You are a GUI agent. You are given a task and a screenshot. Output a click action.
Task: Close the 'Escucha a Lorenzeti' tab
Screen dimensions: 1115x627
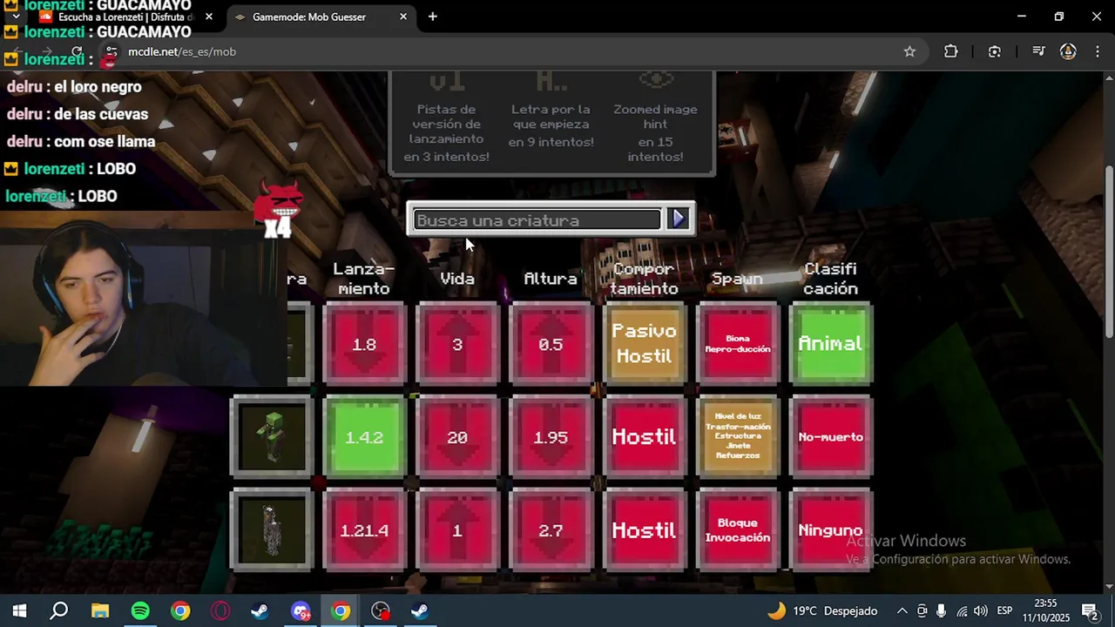coord(209,17)
